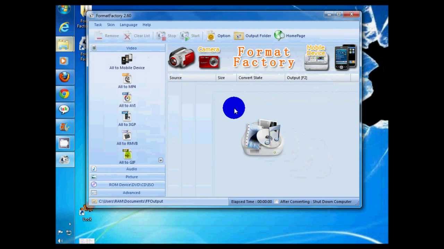Click the red Camera banner icon

pyautogui.click(x=209, y=57)
